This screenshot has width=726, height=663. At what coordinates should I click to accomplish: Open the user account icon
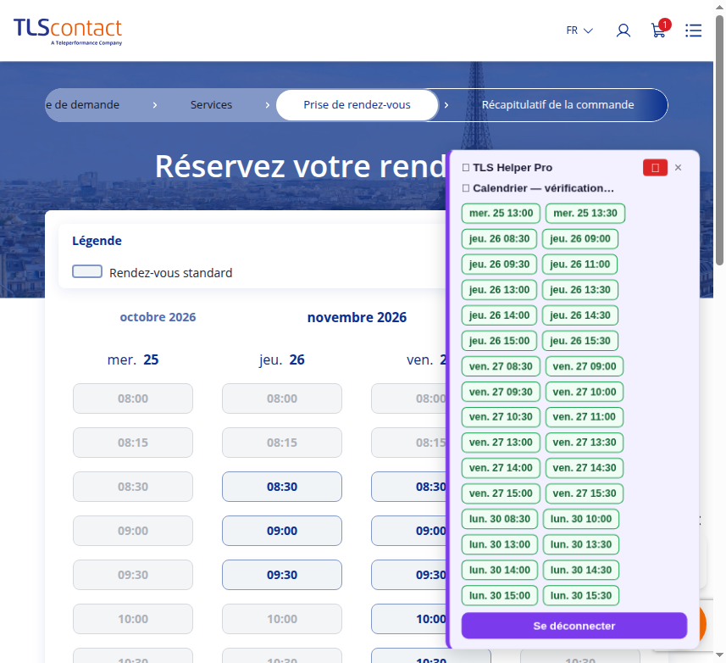[x=623, y=31]
